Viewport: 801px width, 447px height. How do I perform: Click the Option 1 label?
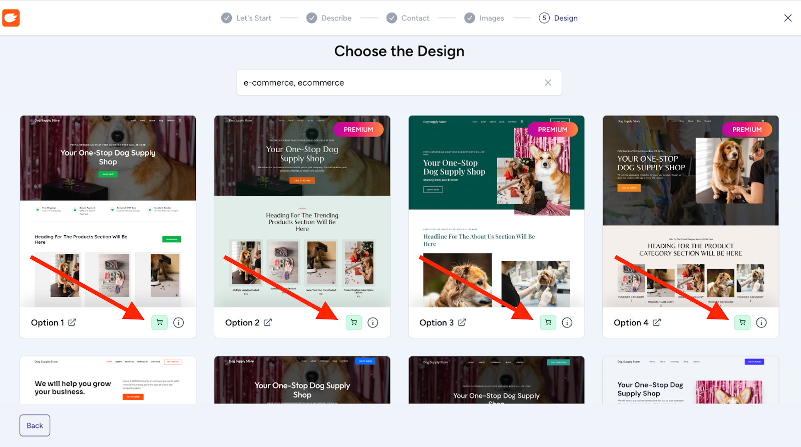48,323
